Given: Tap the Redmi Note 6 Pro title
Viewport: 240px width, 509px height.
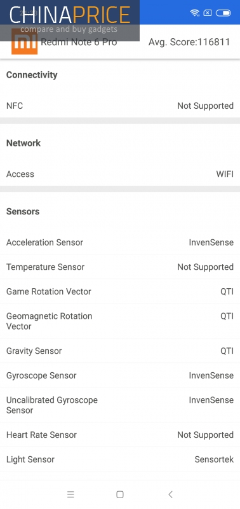Looking at the screenshot, I should (x=79, y=42).
